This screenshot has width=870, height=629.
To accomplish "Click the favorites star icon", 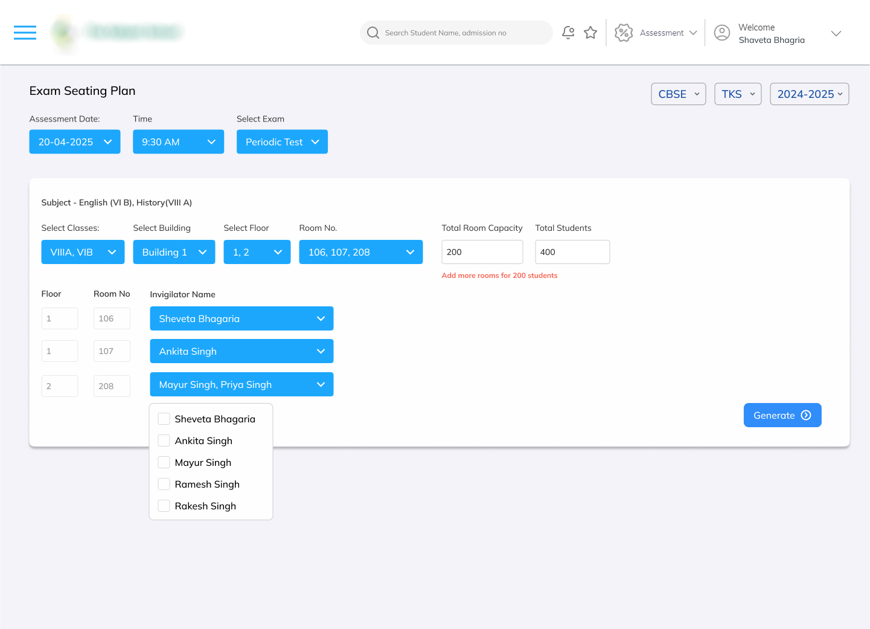I will pos(590,33).
